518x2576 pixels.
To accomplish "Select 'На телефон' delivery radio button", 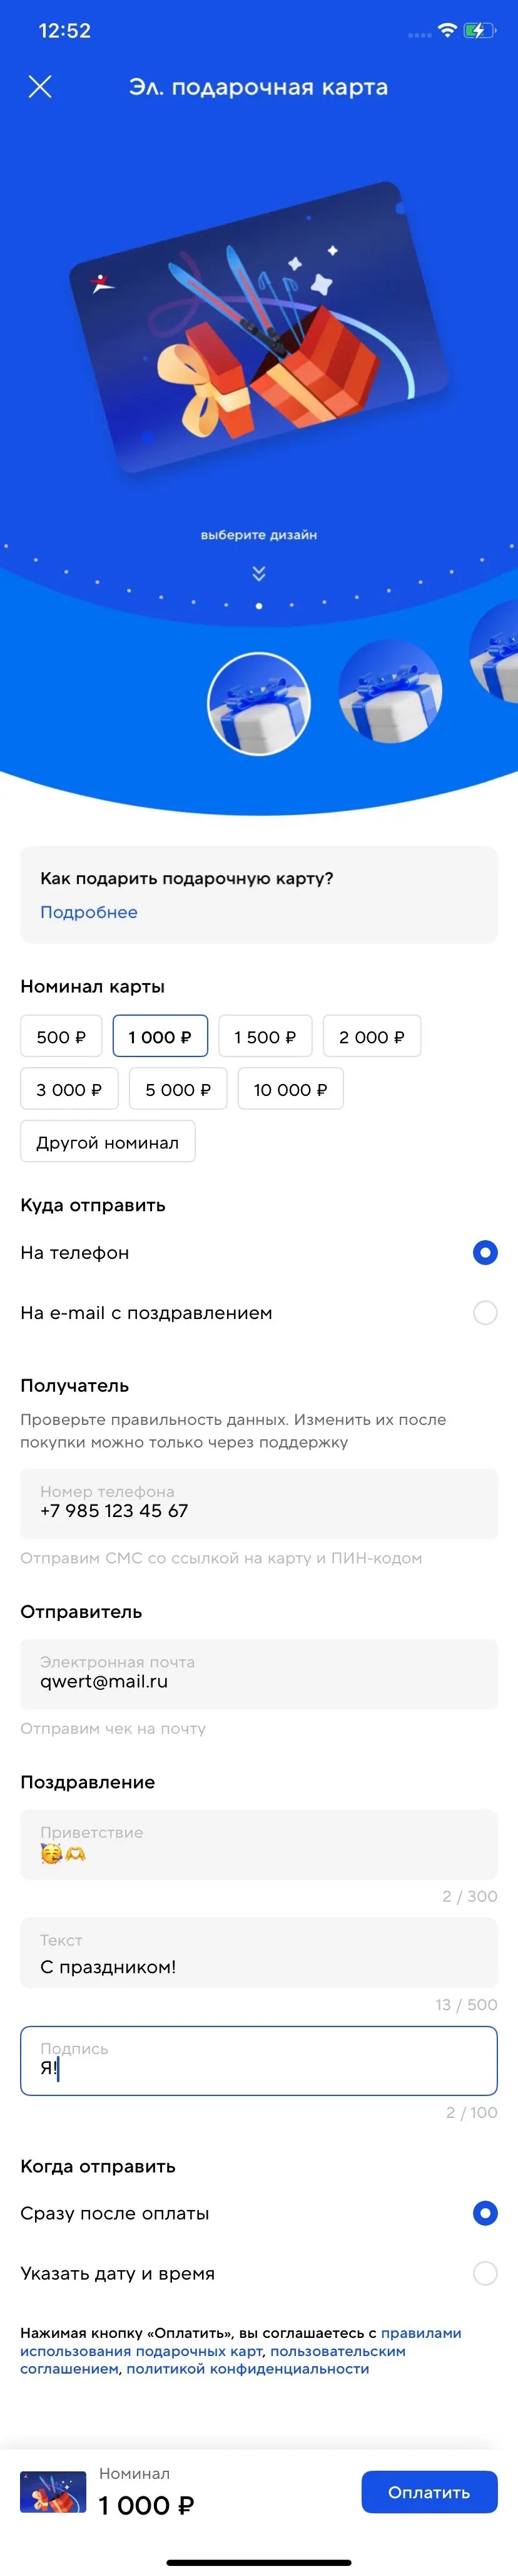I will click(x=484, y=1253).
